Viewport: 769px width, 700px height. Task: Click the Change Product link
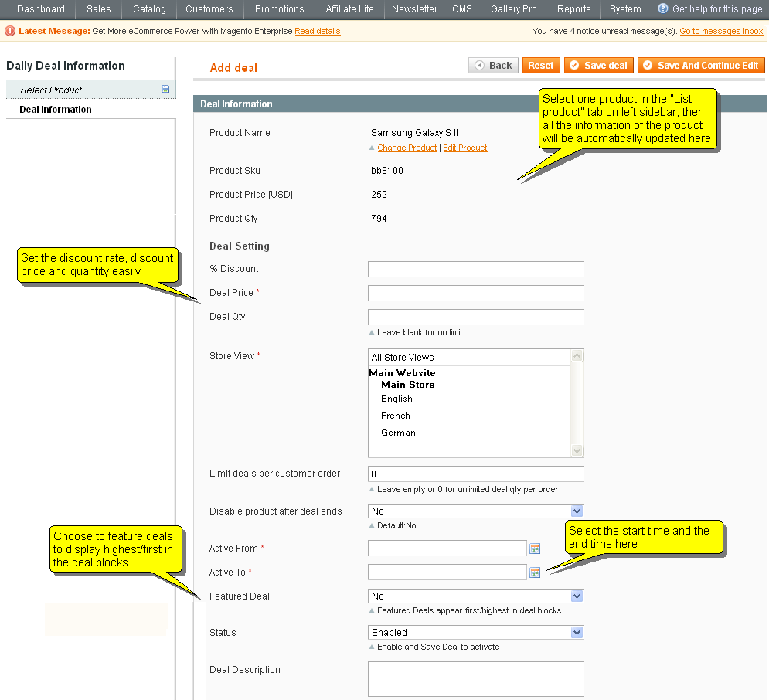pyautogui.click(x=407, y=148)
